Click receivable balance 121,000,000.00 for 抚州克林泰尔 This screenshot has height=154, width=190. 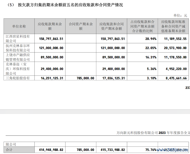pyautogui.click(x=51, y=48)
